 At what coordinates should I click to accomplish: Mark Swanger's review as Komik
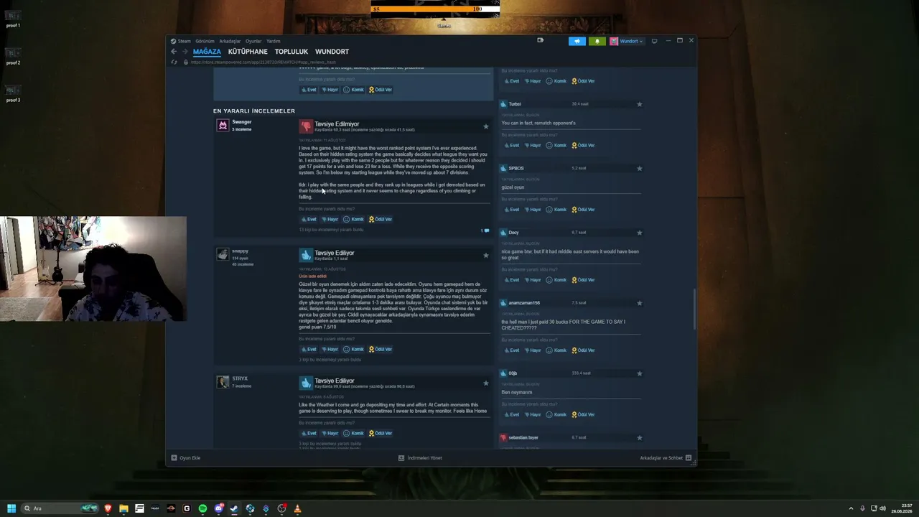pos(353,219)
